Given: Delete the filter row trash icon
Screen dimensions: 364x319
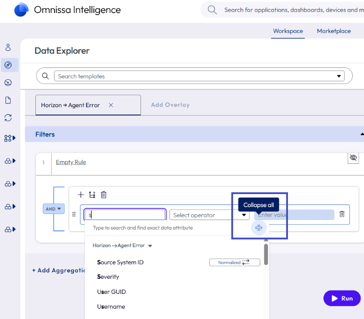Looking at the screenshot, I should (x=342, y=214).
